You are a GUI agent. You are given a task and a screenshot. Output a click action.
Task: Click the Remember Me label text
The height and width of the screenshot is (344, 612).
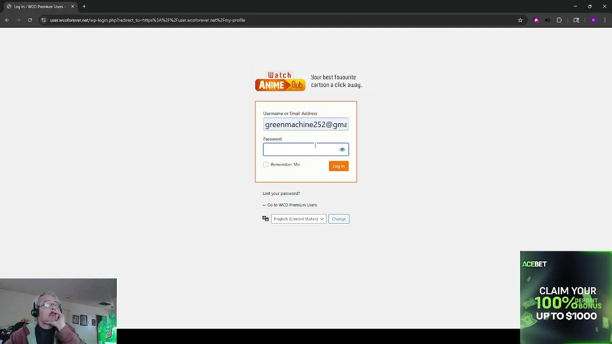pyautogui.click(x=285, y=164)
